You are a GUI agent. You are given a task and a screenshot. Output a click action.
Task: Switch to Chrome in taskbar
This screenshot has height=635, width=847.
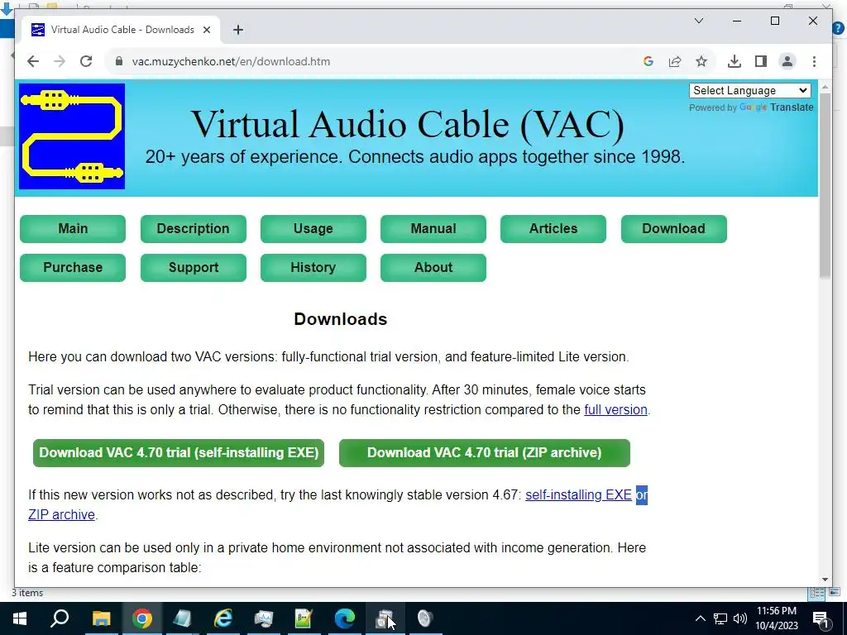(x=141, y=618)
